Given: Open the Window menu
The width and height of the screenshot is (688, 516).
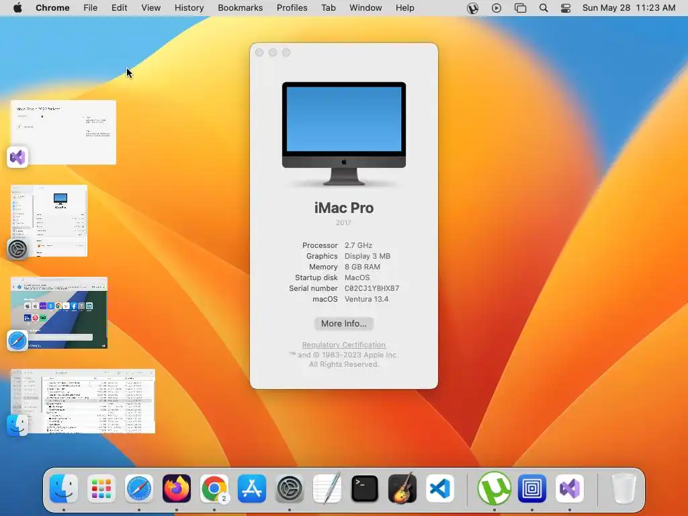Looking at the screenshot, I should (365, 8).
